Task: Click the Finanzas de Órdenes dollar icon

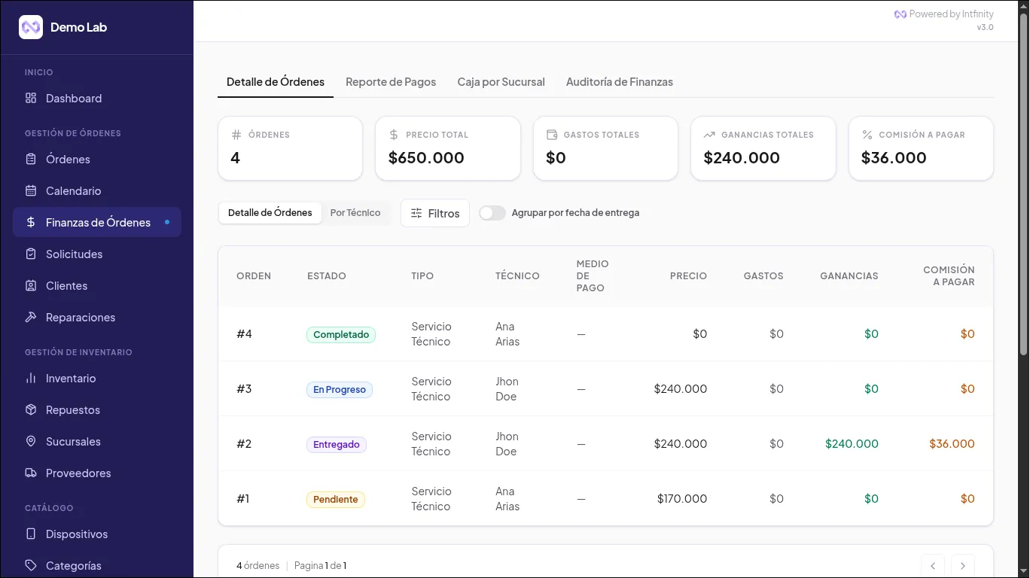Action: [31, 223]
